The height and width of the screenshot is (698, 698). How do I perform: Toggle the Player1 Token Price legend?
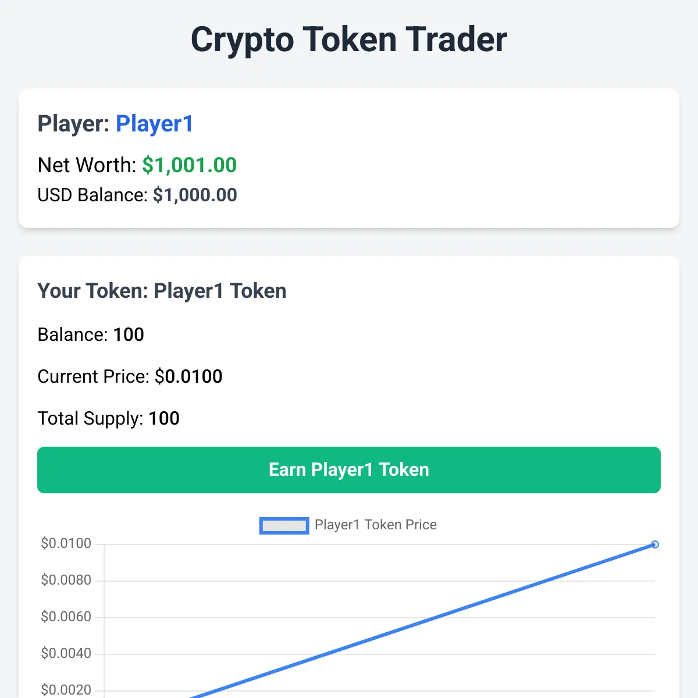pyautogui.click(x=375, y=525)
